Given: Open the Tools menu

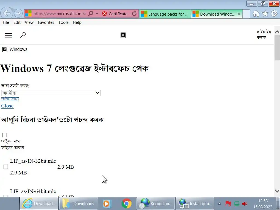Looking at the screenshot, I should pyautogui.click(x=63, y=22).
